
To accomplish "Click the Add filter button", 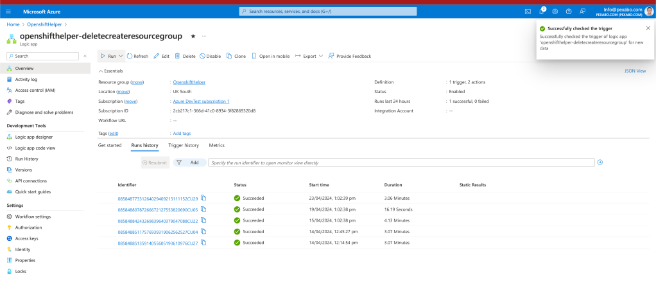I will click(189, 163).
